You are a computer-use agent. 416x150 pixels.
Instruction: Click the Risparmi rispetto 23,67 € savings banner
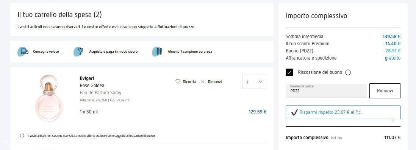tap(343, 112)
